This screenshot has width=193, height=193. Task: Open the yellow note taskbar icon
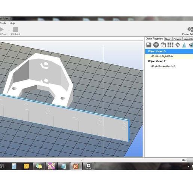(x=27, y=166)
